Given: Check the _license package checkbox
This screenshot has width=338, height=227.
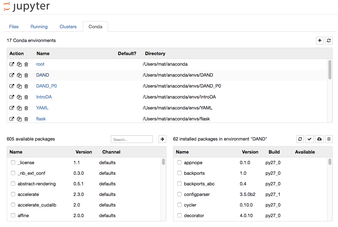Looking at the screenshot, I should 13,162.
